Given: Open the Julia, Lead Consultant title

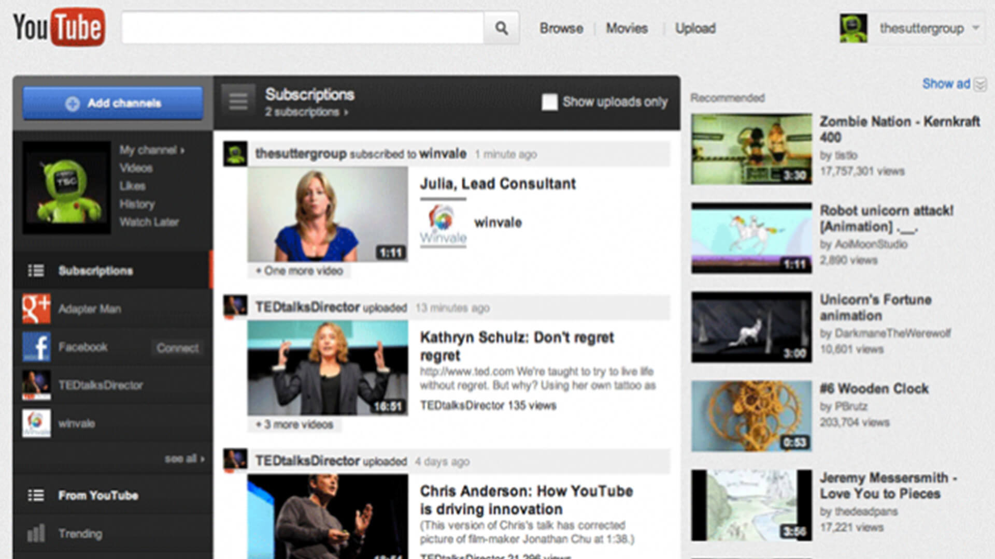Looking at the screenshot, I should pos(497,184).
